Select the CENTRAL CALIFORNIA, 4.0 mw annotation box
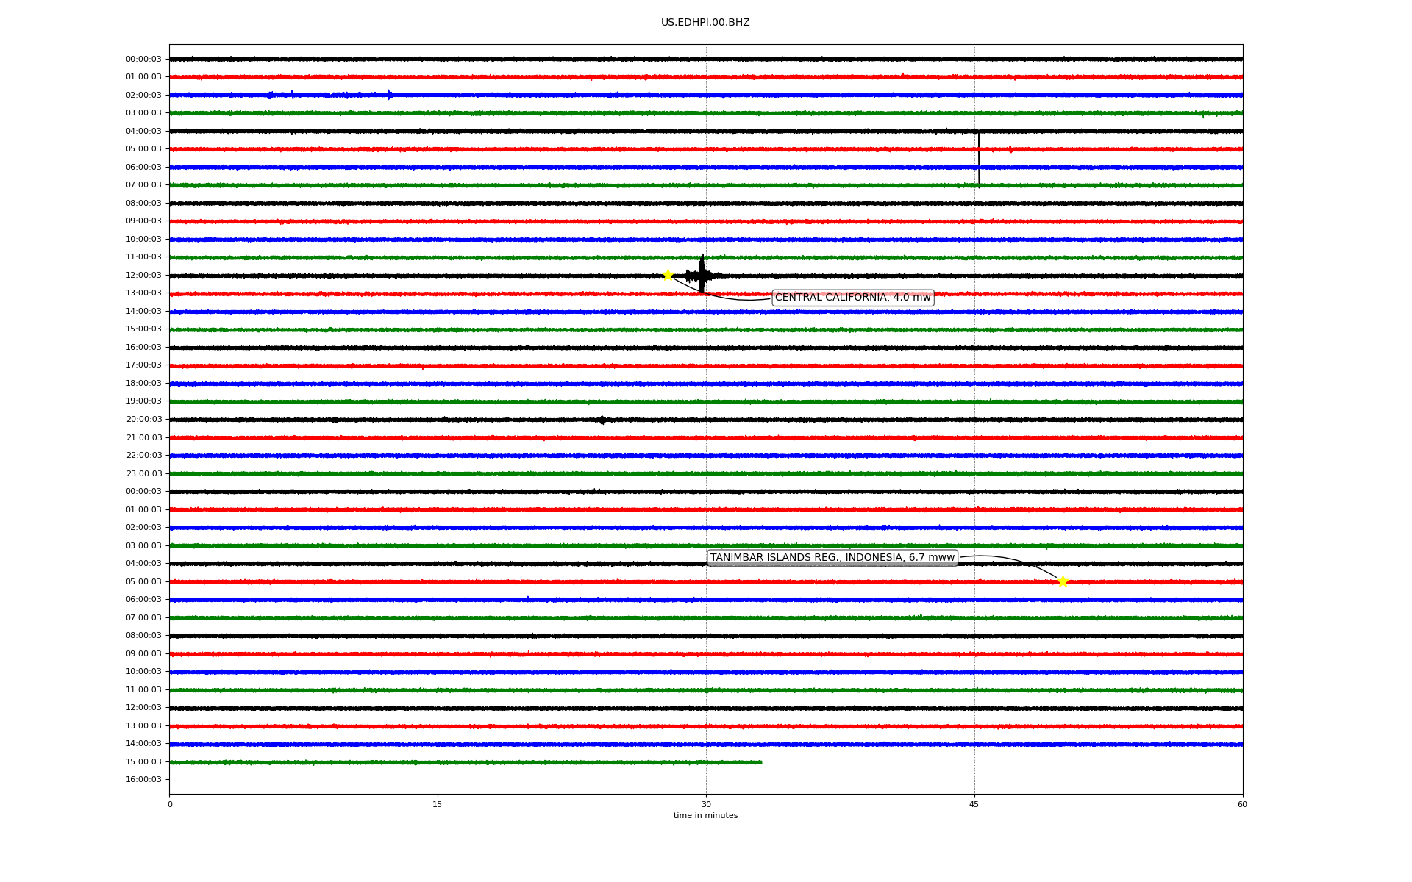Image resolution: width=1412 pixels, height=882 pixels. [853, 298]
